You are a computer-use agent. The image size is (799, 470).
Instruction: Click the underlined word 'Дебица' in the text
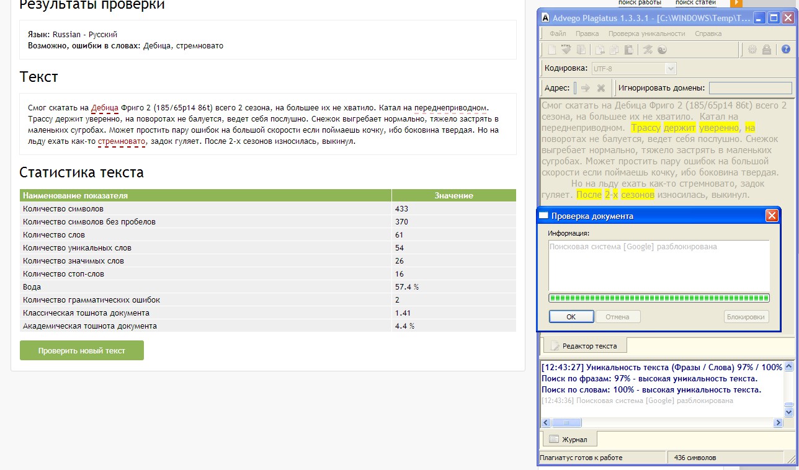105,107
